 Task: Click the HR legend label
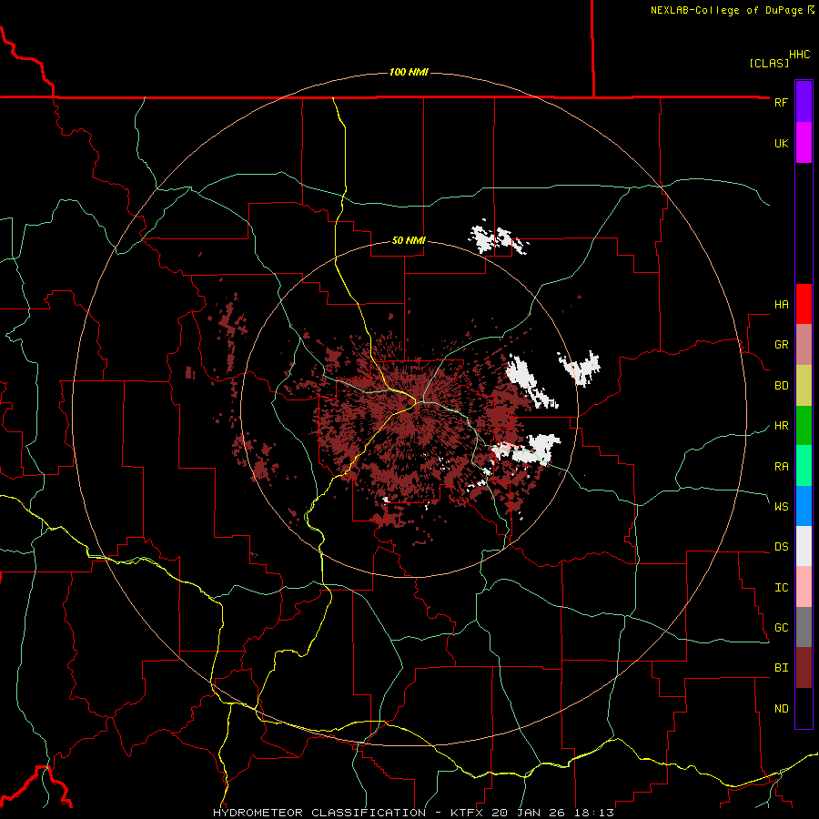pos(781,426)
